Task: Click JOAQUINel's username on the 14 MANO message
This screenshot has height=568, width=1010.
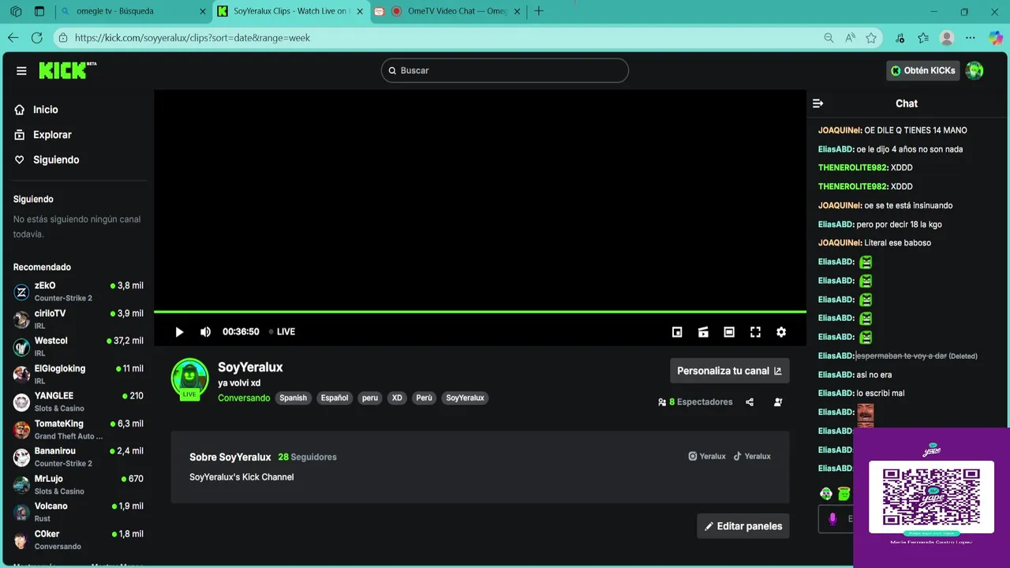Action: click(840, 130)
